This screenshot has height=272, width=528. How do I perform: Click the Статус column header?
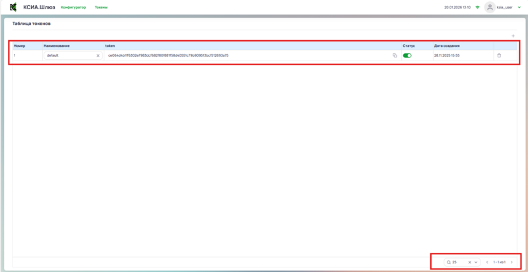pos(409,45)
